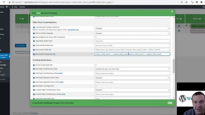Show help for Seed Page Pagination Query String
The height and width of the screenshot is (115, 205).
pyautogui.click(x=34, y=82)
